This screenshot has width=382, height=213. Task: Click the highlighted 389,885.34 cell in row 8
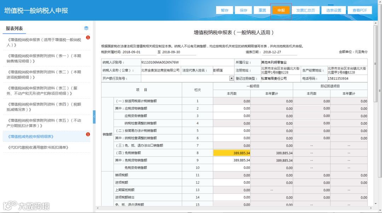(x=232, y=153)
